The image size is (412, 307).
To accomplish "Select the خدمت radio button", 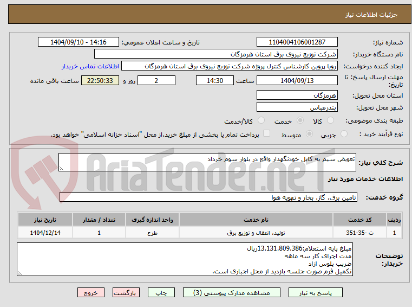I will [x=300, y=120].
